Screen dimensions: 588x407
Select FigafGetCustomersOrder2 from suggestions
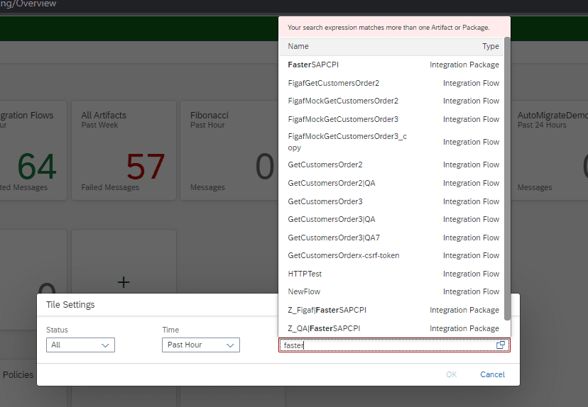tap(393, 83)
